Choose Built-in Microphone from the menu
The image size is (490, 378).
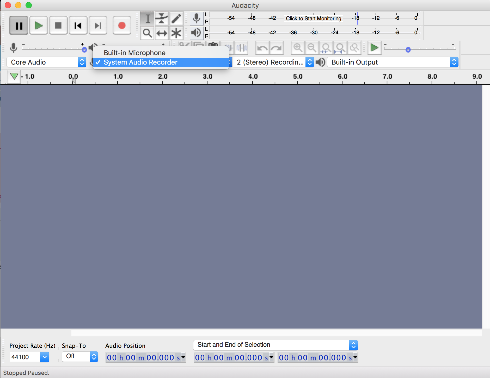click(134, 53)
